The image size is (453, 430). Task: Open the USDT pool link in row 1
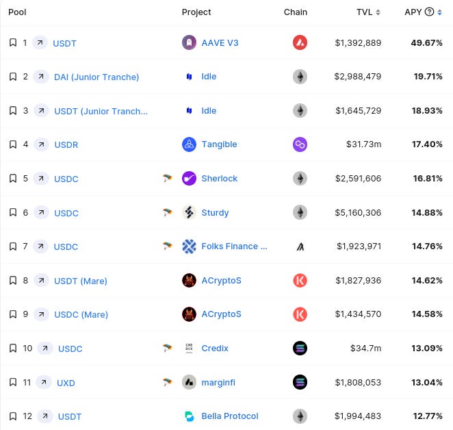(x=65, y=43)
